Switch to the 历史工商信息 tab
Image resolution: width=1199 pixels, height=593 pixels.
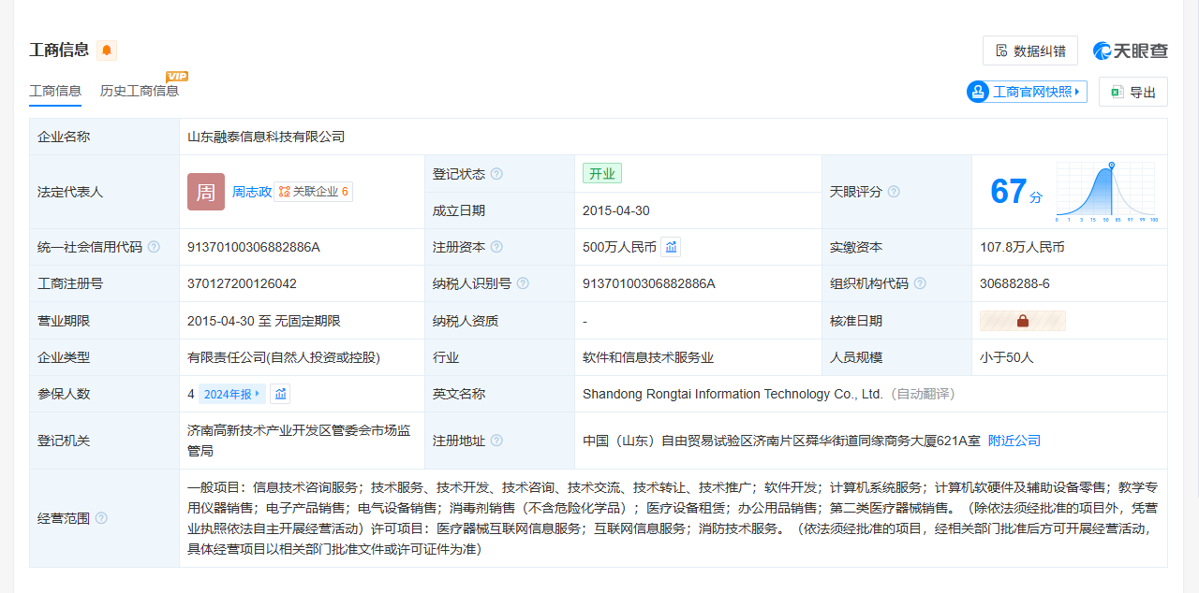pyautogui.click(x=140, y=91)
